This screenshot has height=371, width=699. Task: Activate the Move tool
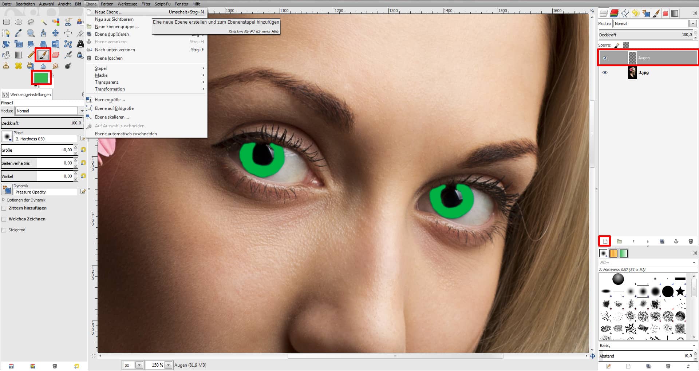(56, 33)
